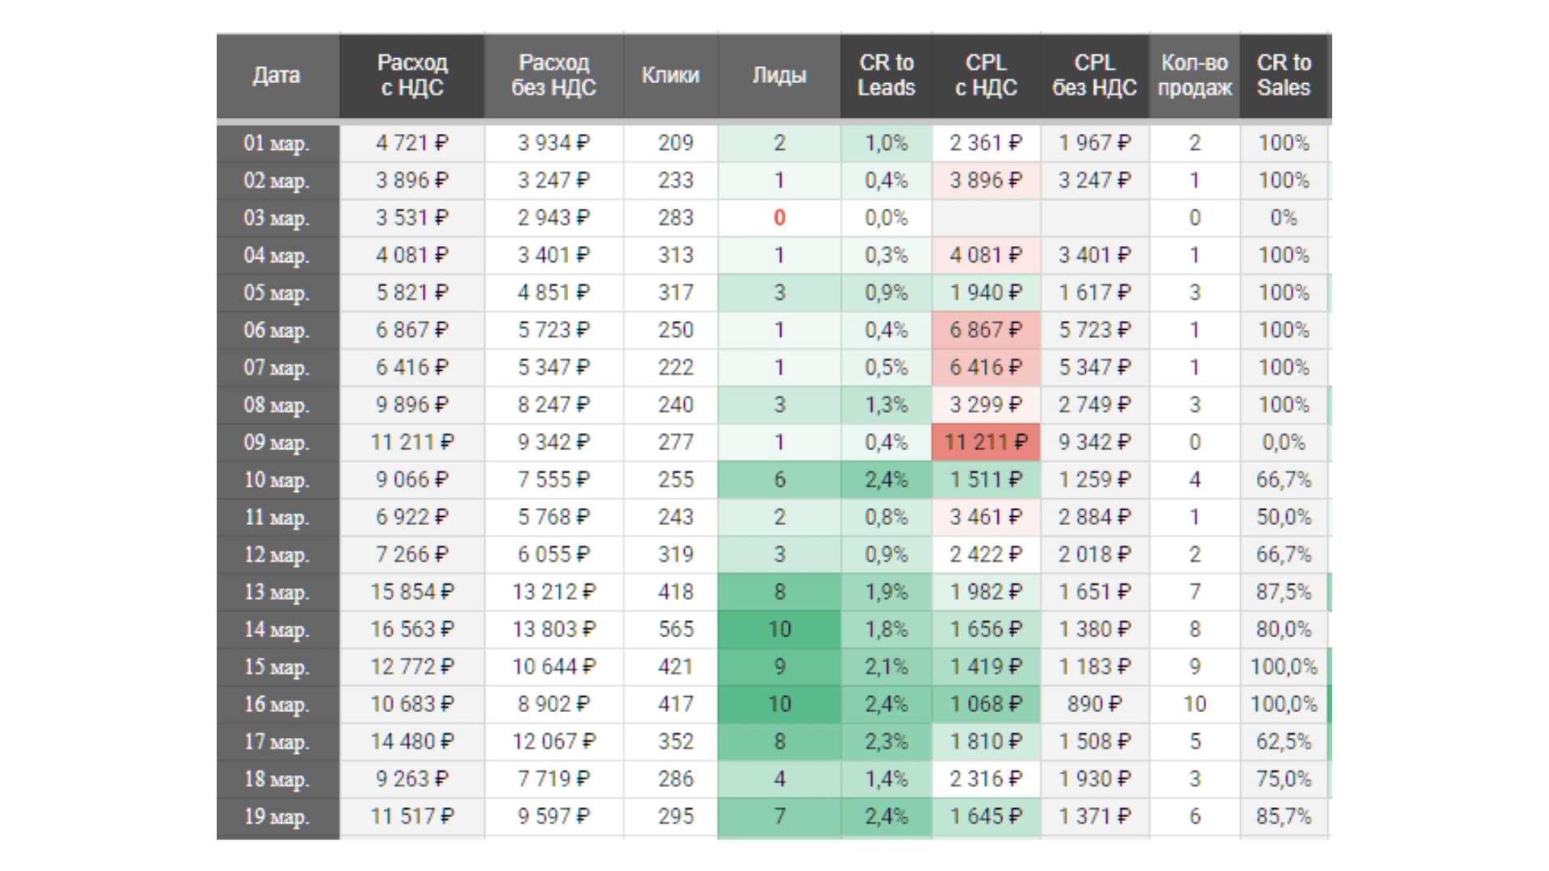Click spend cell 16 563 ₽
Image resolution: width=1549 pixels, height=871 pixels.
411,630
